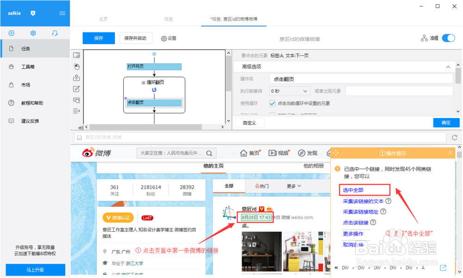Click the pop-out icon in the tip panel

443,268
